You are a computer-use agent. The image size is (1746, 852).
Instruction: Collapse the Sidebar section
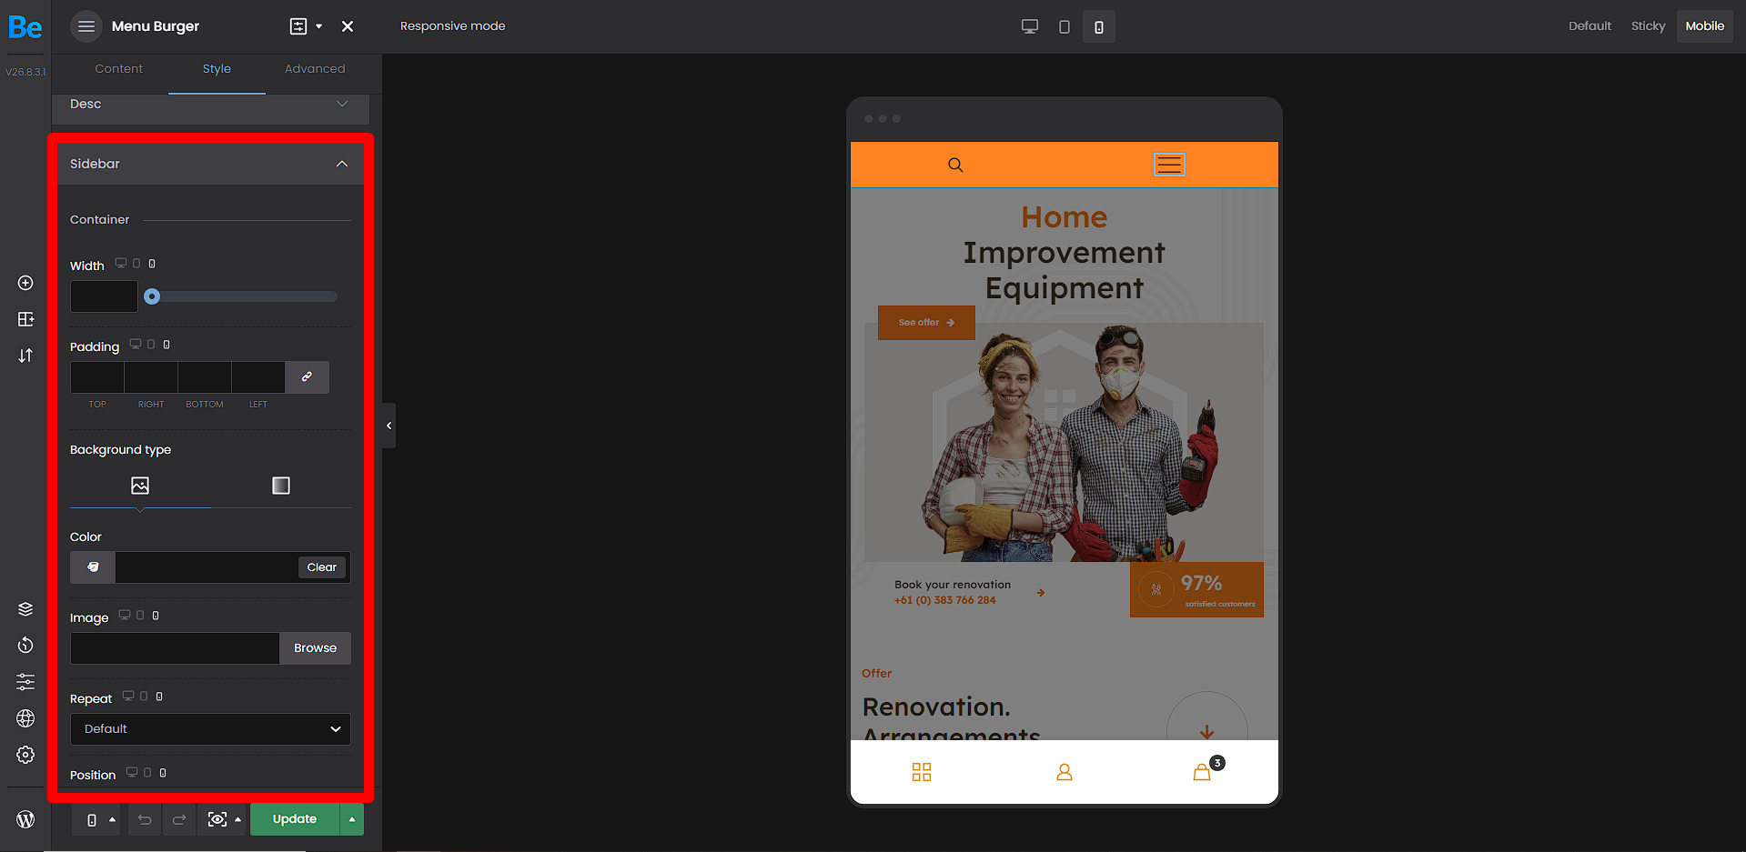[210, 164]
